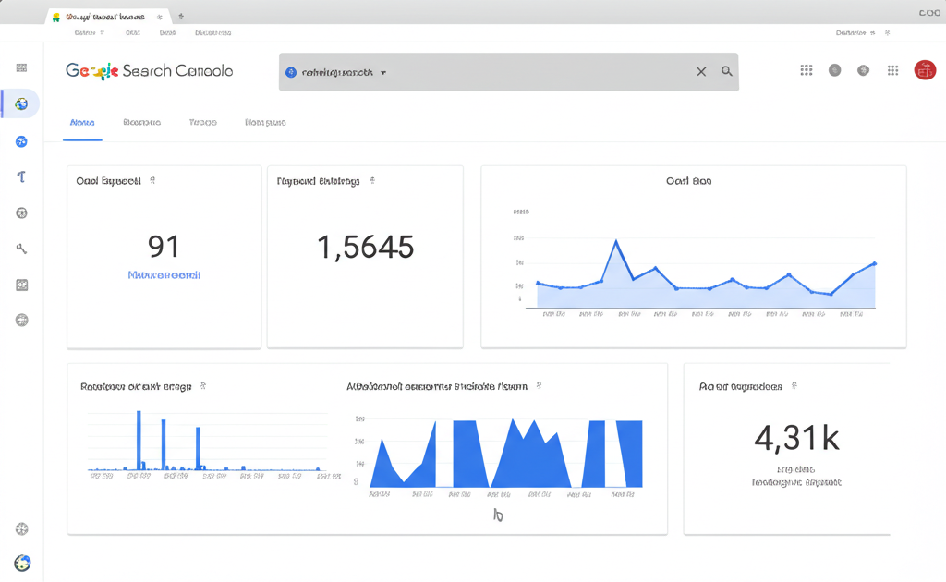Screen dimensions: 946x582
Task: Clear the search bar with the X icon
Action: coord(701,71)
